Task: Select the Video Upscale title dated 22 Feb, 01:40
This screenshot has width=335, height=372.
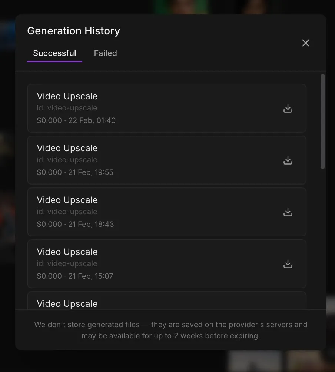Action: coord(67,96)
